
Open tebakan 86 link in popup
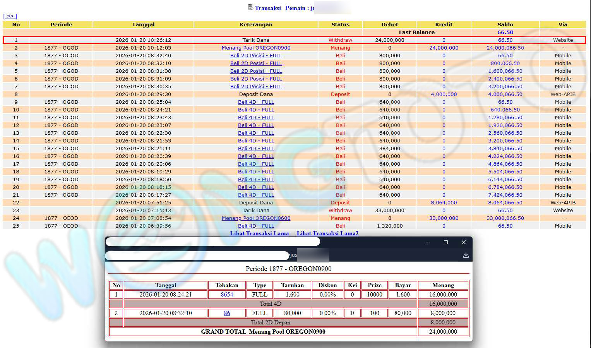pyautogui.click(x=227, y=313)
